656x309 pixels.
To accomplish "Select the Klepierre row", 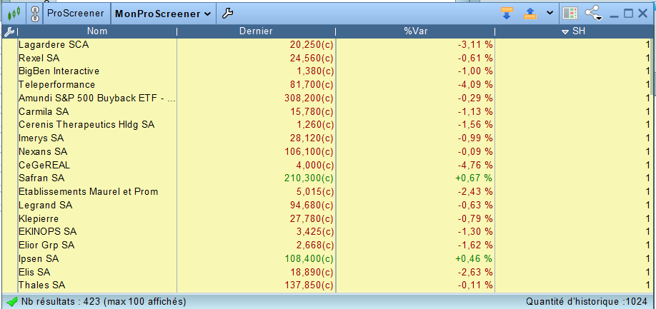I will (x=327, y=218).
